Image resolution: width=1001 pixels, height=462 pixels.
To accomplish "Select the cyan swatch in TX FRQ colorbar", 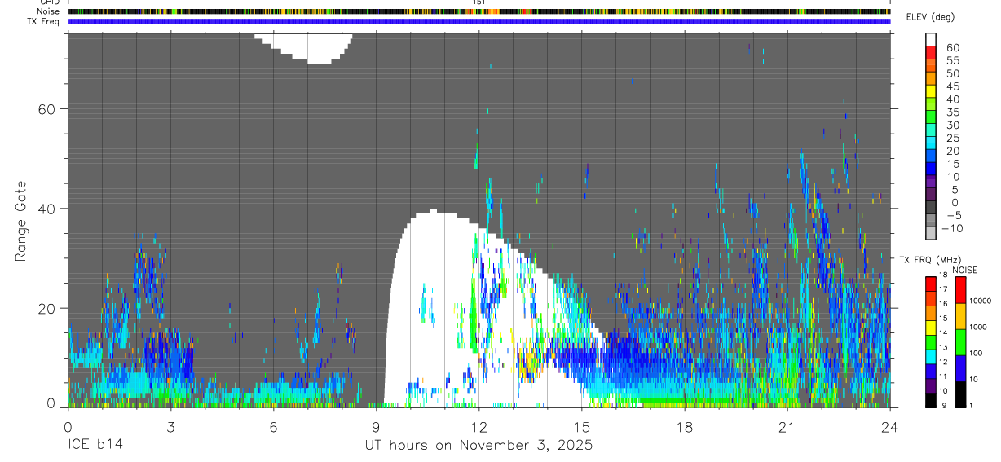I will [x=931, y=357].
